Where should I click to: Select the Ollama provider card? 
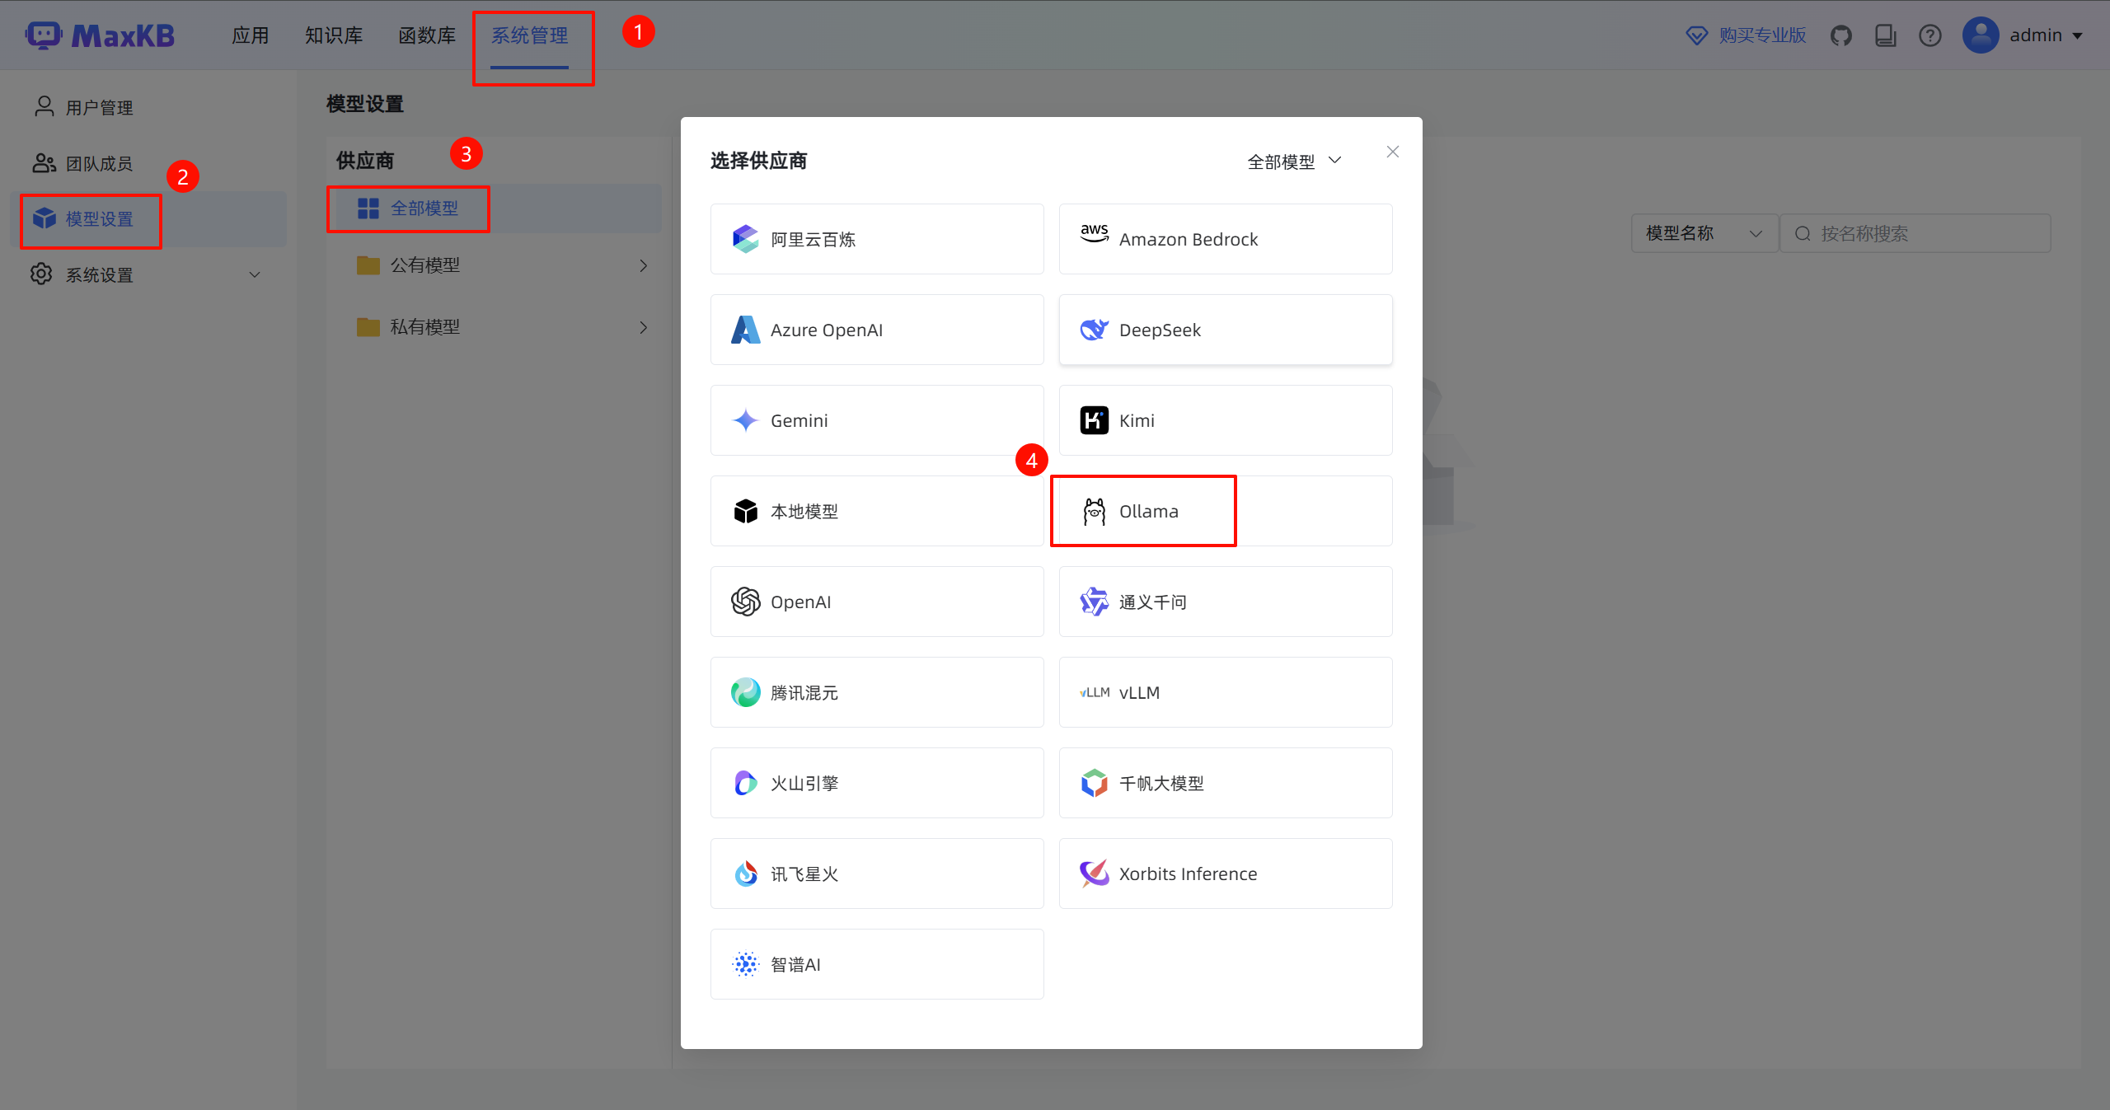[1225, 511]
